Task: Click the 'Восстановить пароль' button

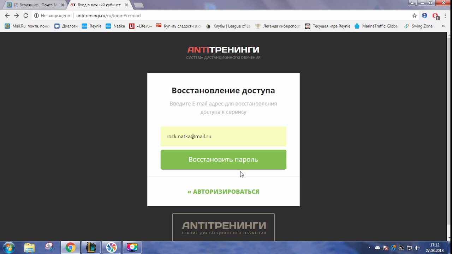Action: [x=223, y=159]
